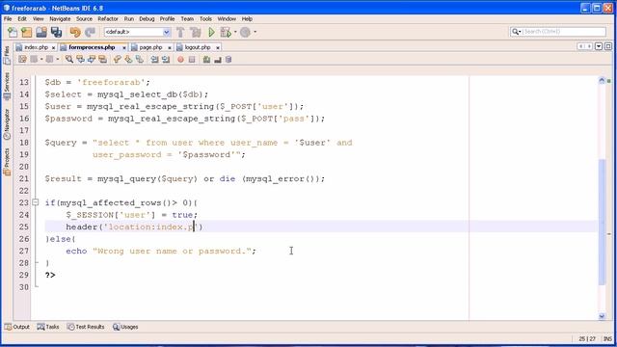Open the configuration combo box showing default
Screen dimensions: 617x347
(137, 32)
